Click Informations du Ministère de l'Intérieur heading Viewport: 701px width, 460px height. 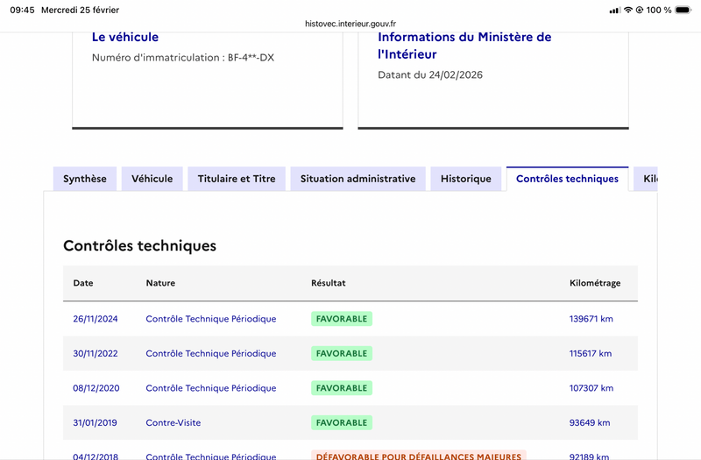pos(464,46)
